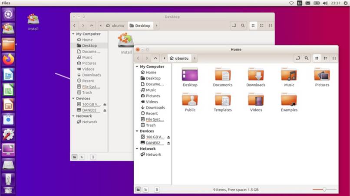
Task: Click search icon in Desktop window toolbar
Action: (x=243, y=26)
